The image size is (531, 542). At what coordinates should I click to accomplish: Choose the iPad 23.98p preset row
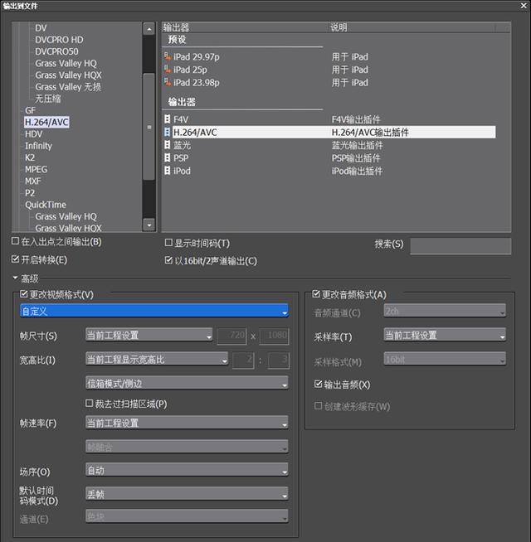tap(329, 82)
